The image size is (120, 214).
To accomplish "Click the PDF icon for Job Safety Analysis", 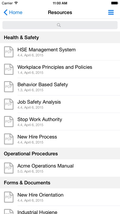I will click(x=9, y=104).
